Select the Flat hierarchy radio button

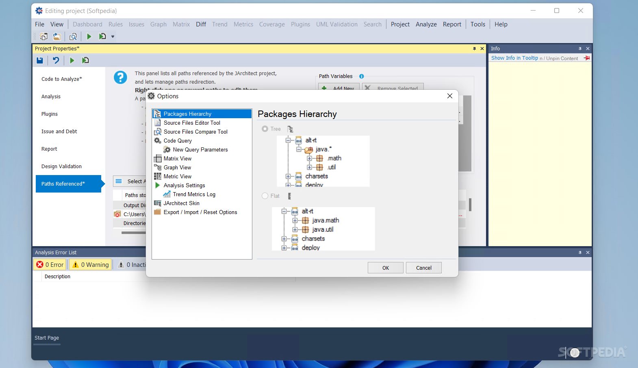tap(265, 196)
